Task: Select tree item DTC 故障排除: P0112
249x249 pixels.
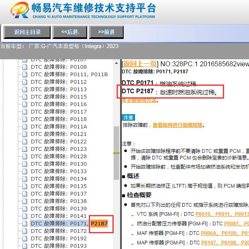Action: point(59,82)
